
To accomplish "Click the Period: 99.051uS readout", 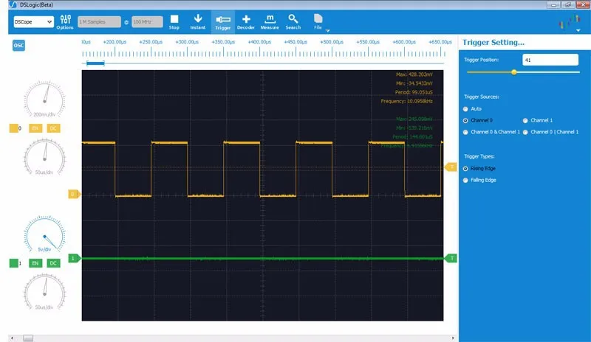I will (x=414, y=92).
